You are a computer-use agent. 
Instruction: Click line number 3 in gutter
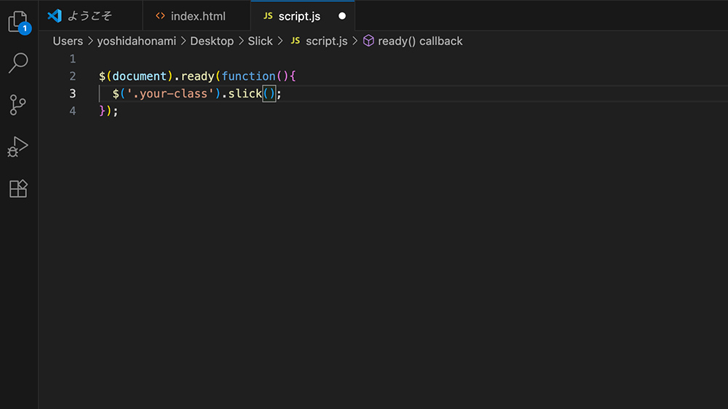tap(72, 94)
